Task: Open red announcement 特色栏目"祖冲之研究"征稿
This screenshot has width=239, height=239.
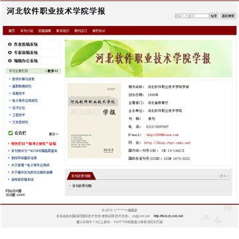Action: (x=34, y=143)
